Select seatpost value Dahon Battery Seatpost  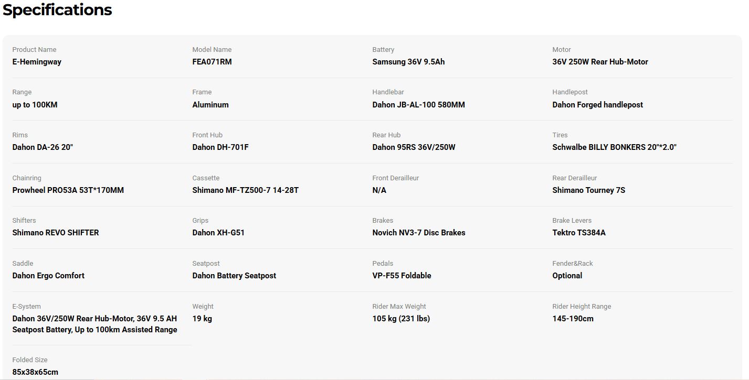click(x=234, y=276)
